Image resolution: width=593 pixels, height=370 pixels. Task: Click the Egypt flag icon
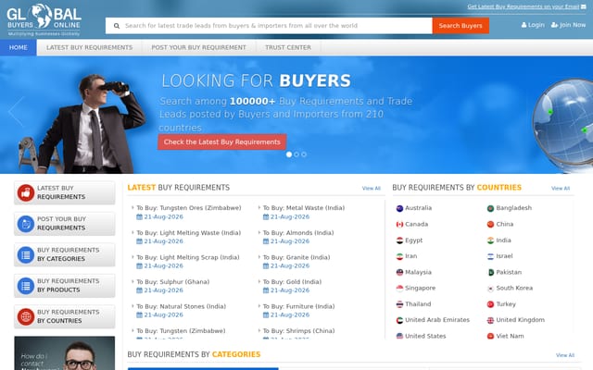[399, 240]
